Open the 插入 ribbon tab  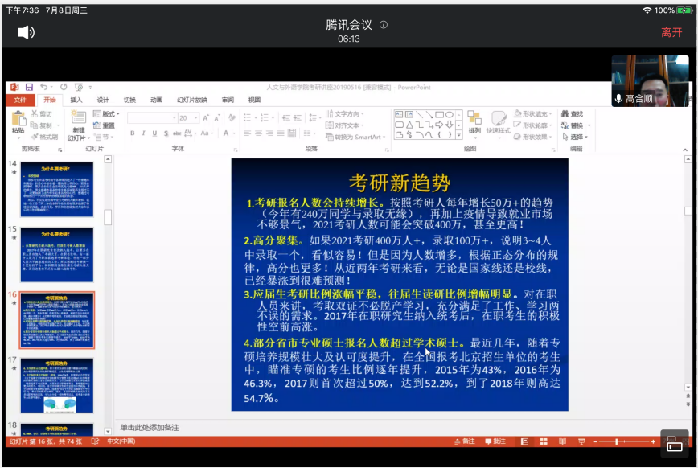[76, 100]
